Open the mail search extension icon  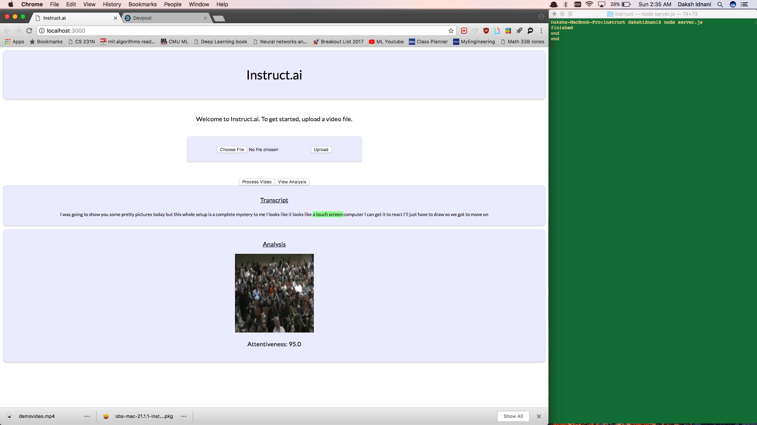(530, 31)
